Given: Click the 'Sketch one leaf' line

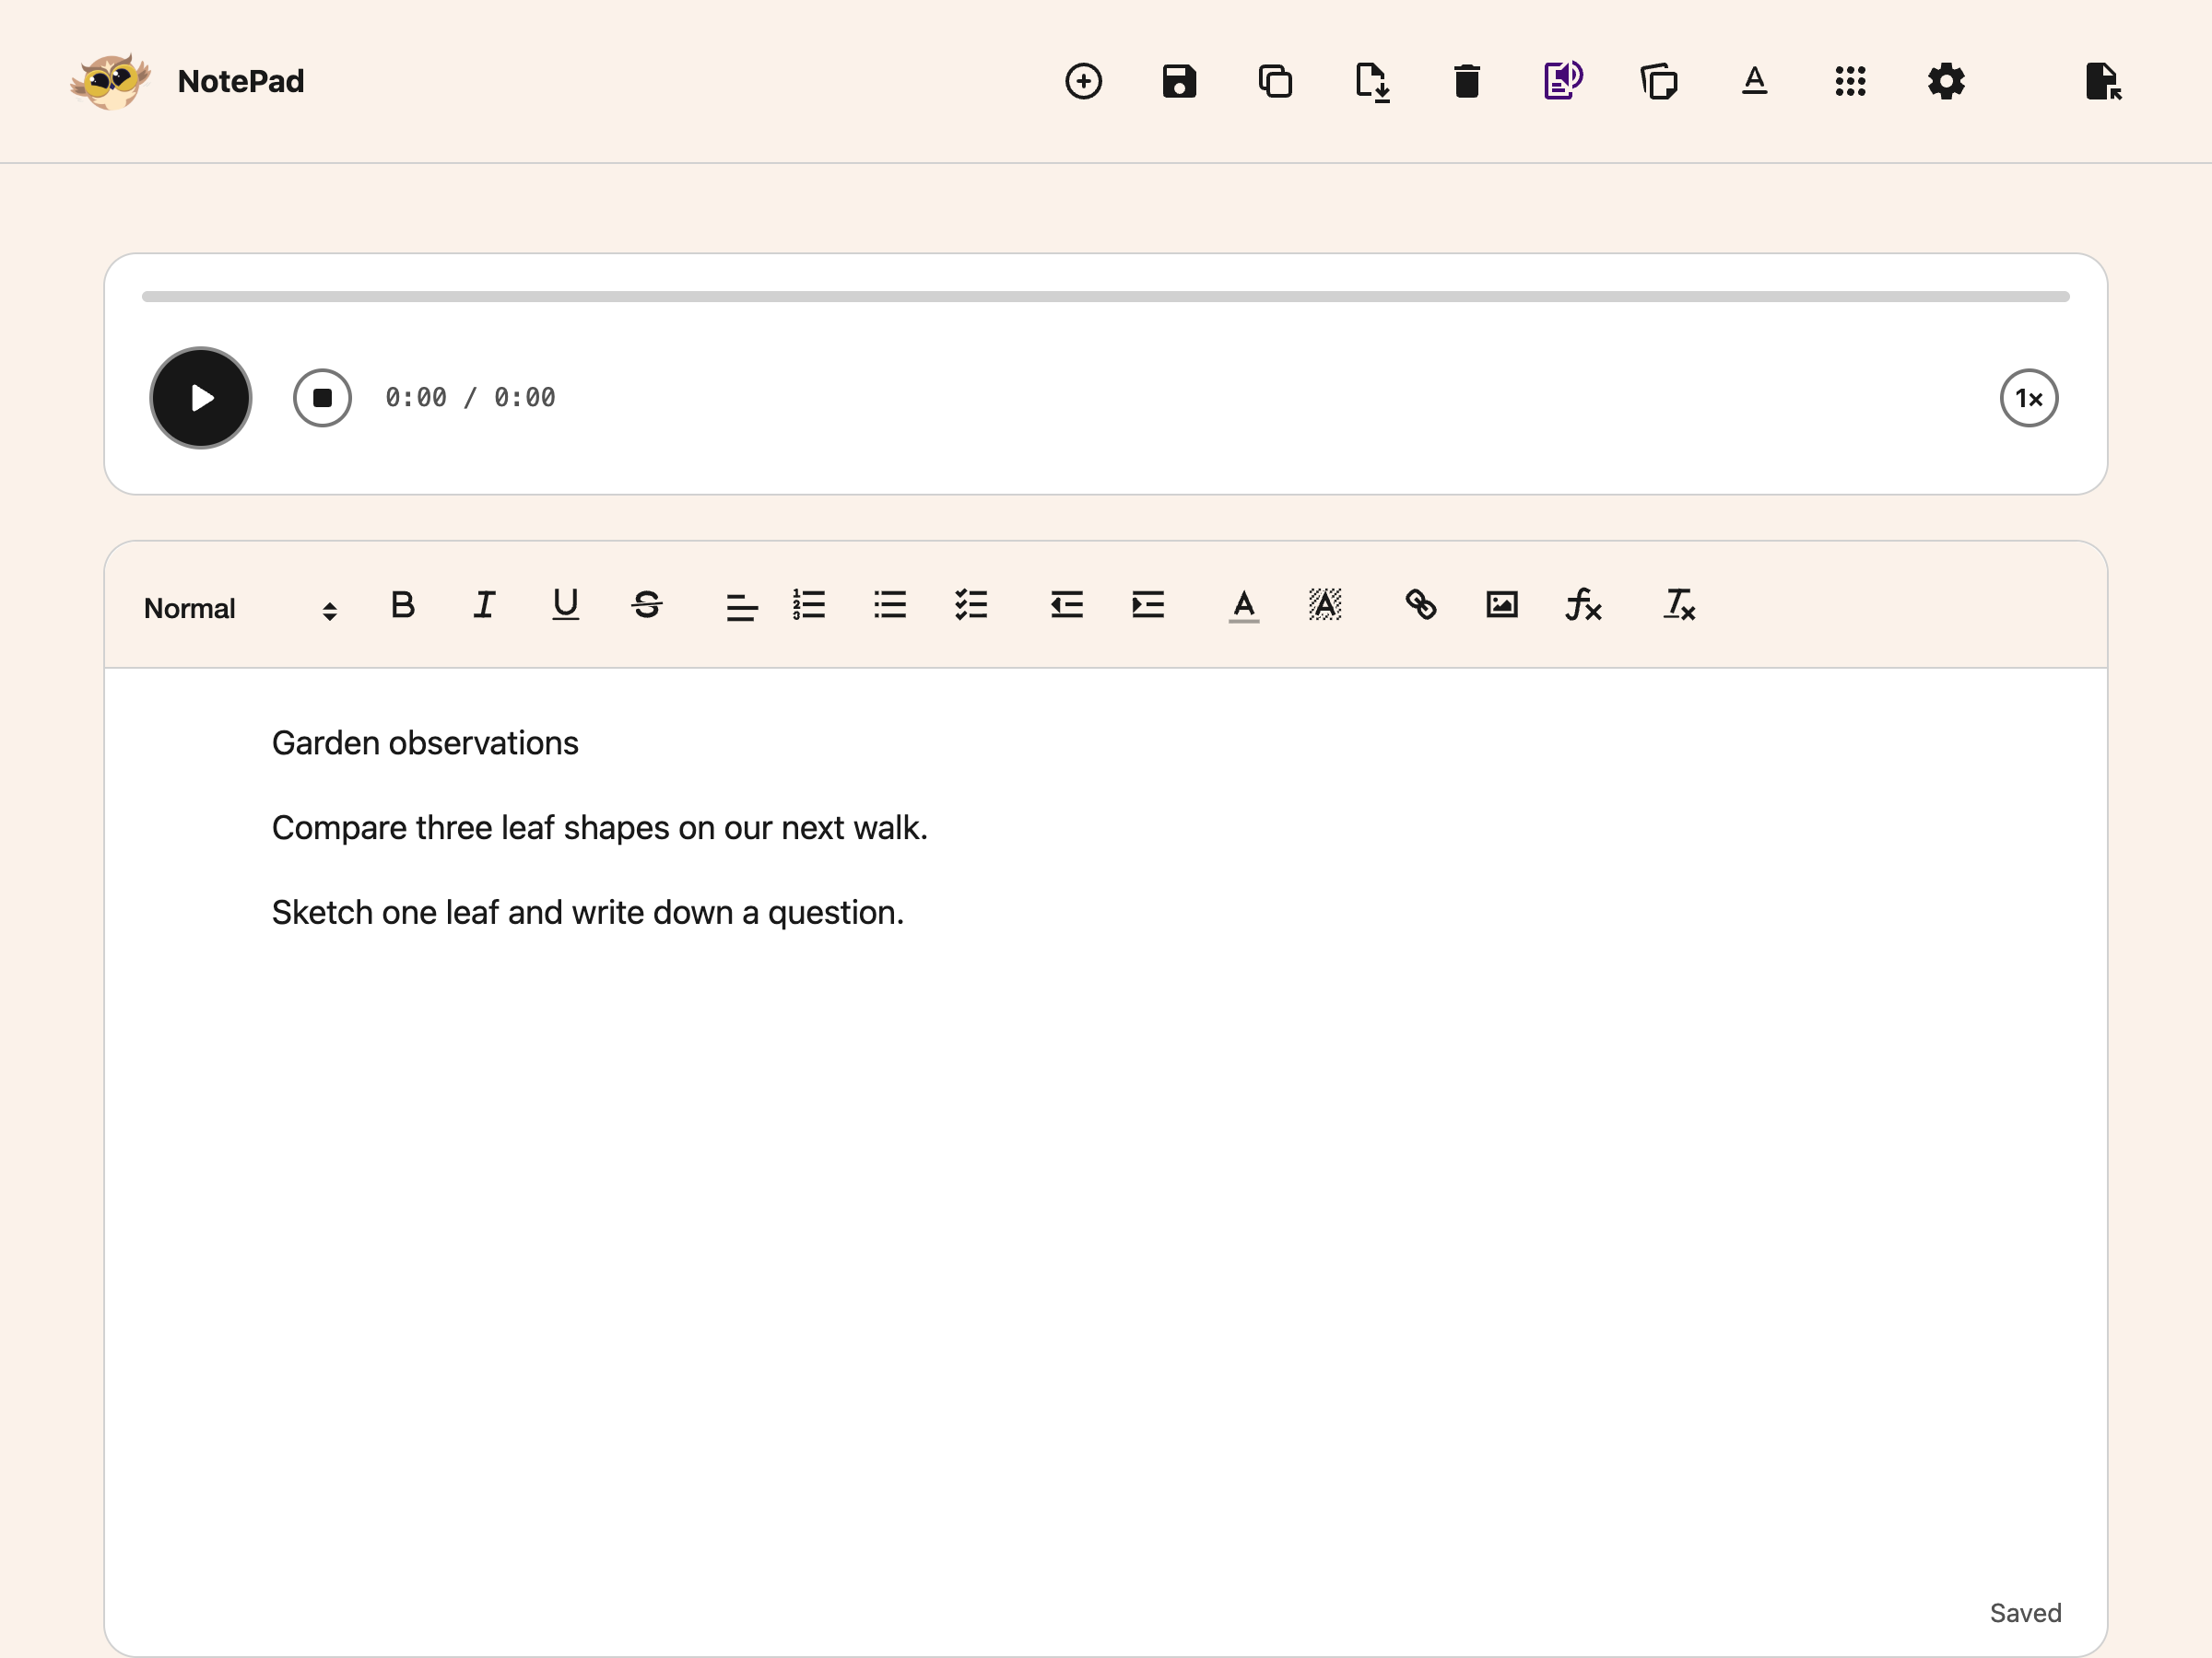Looking at the screenshot, I should pyautogui.click(x=588, y=914).
